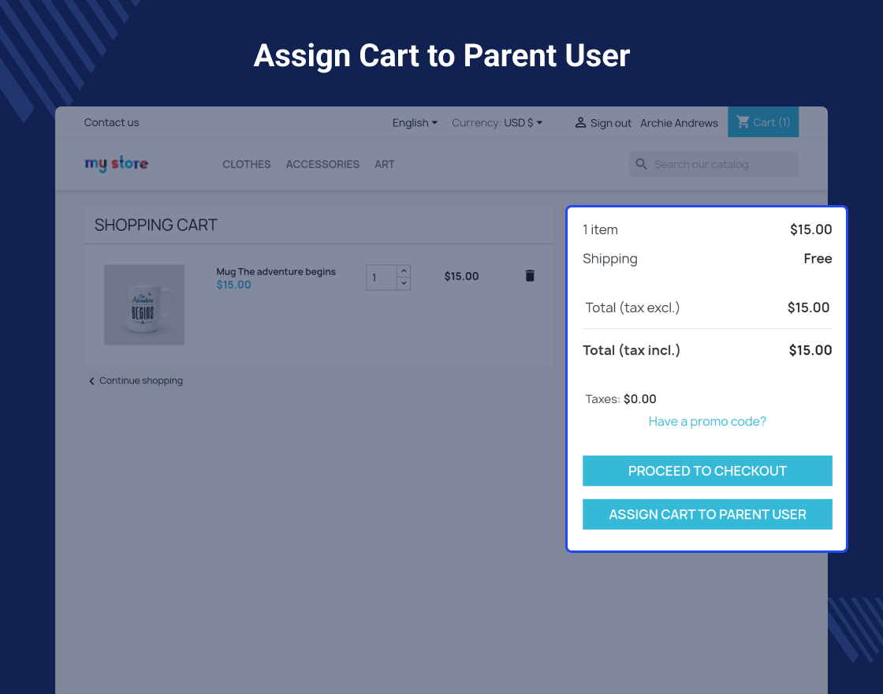Delete the mug with the trash icon
The width and height of the screenshot is (883, 694).
[x=529, y=275]
